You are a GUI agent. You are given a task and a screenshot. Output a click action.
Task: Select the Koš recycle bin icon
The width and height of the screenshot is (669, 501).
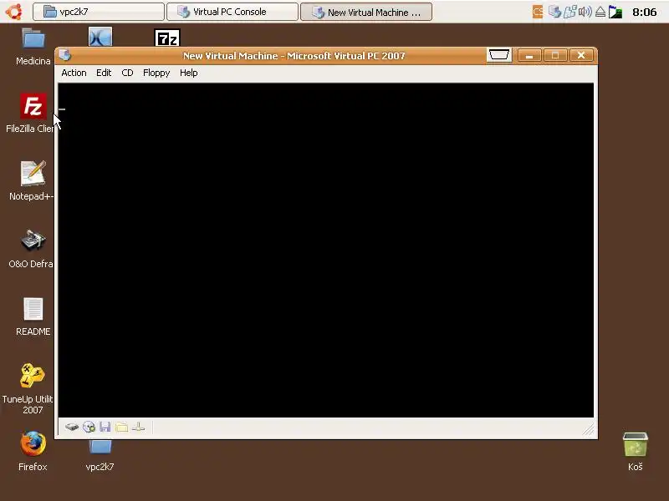pyautogui.click(x=636, y=451)
